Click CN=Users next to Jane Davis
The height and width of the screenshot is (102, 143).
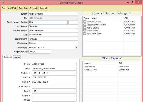(x=124, y=67)
